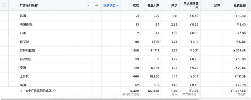Screen dimensions: 251x100
Task: Click the 2.69 frequency for 中国香港
Action: [174, 24]
